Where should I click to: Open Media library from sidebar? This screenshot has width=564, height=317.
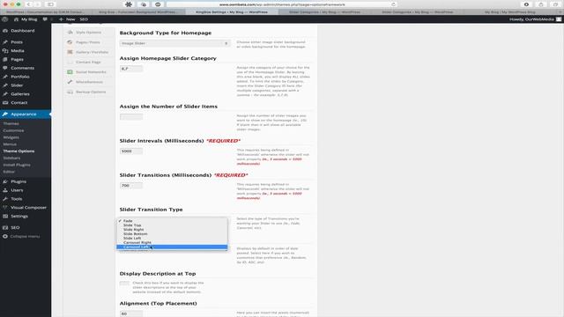tap(18, 51)
